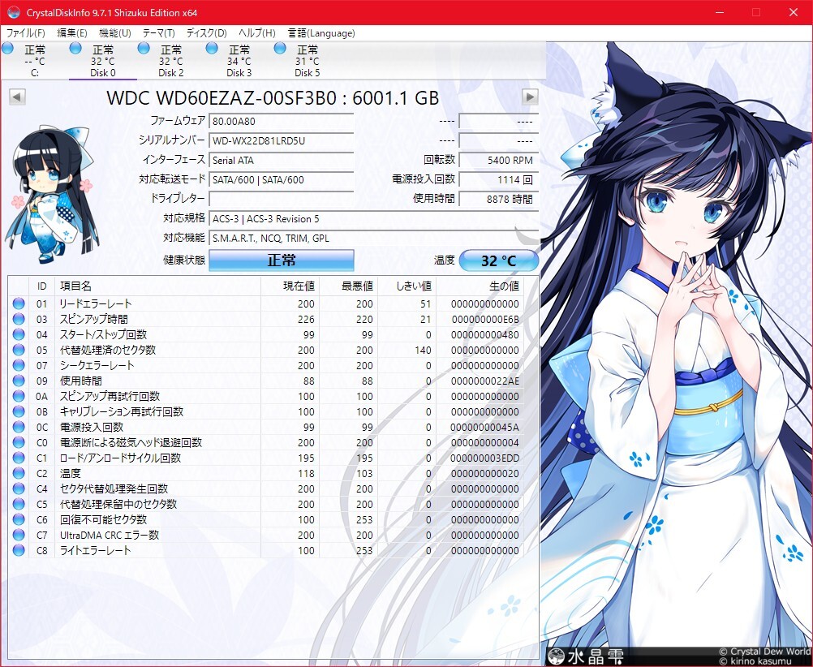Click status orb for 0B キャリブレーション再試行回数
Image resolution: width=813 pixels, height=667 pixels.
coord(19,411)
